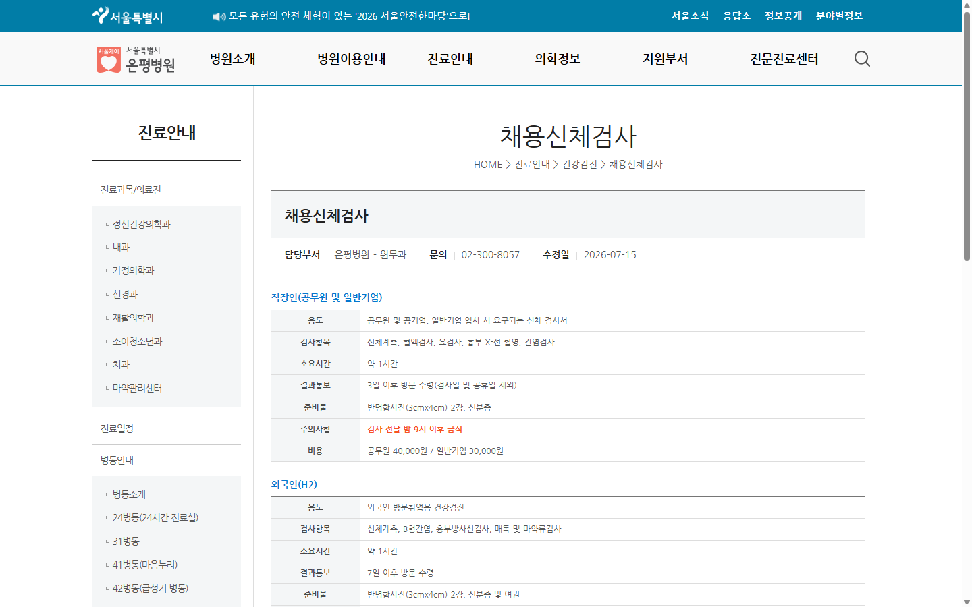Click 직장인(공무원 및 일반기업) heading
Viewport: 972px width, 607px height.
click(x=327, y=297)
